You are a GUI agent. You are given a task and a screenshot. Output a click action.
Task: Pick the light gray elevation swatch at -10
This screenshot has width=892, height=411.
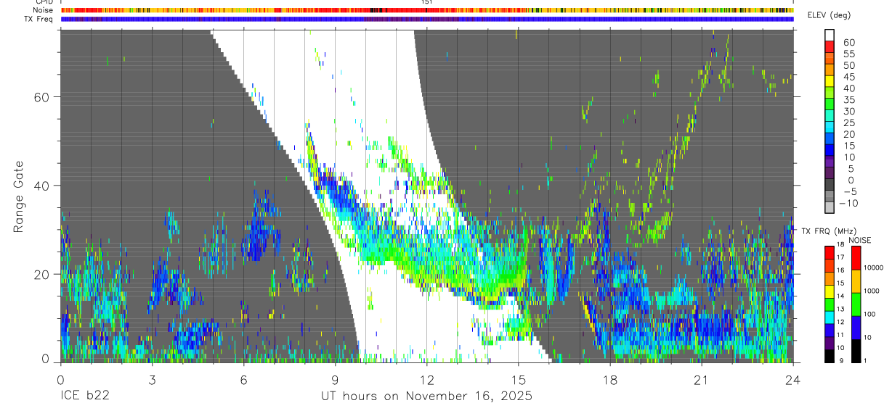pos(830,207)
